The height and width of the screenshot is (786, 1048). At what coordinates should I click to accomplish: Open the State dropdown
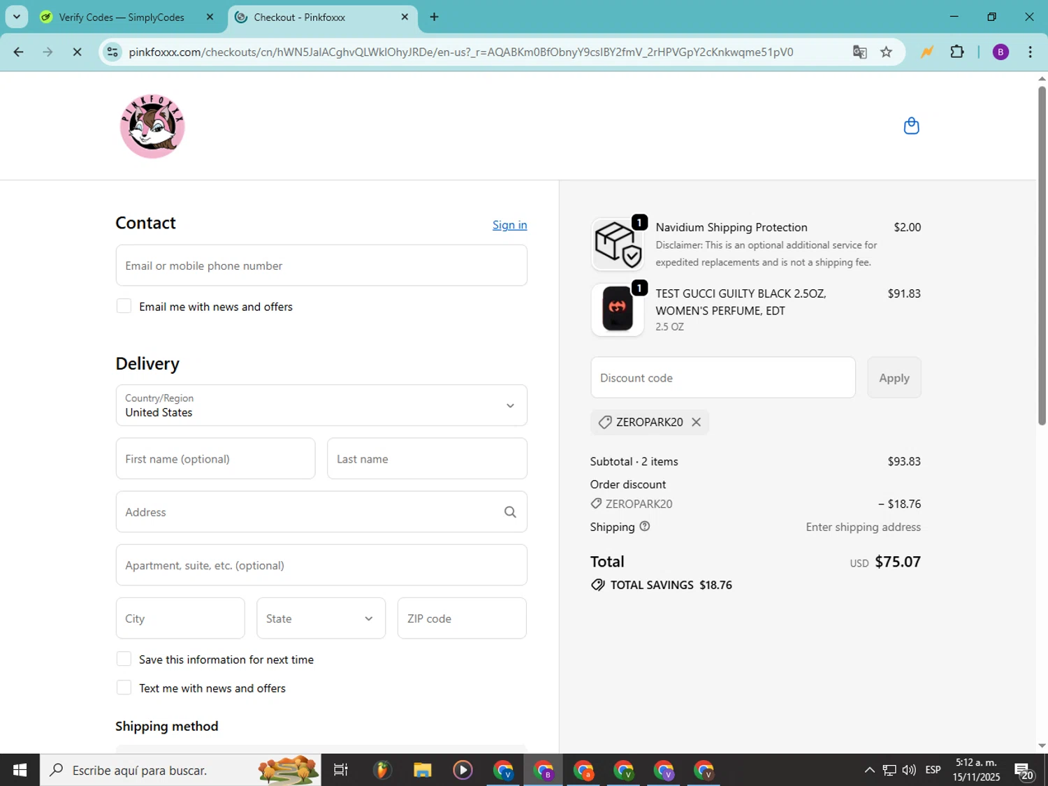click(x=321, y=618)
